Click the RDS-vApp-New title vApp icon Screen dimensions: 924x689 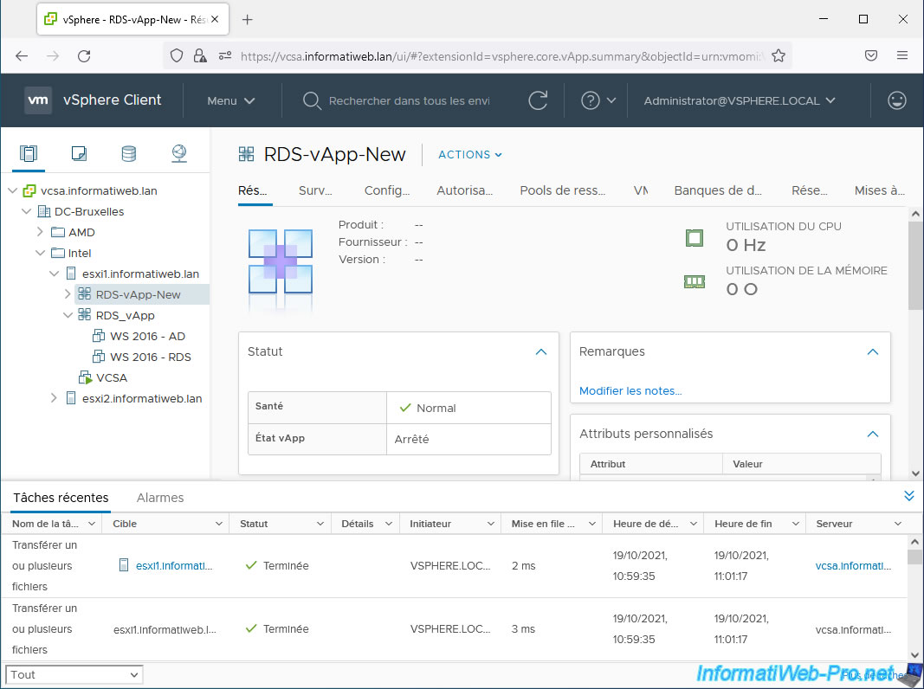246,154
